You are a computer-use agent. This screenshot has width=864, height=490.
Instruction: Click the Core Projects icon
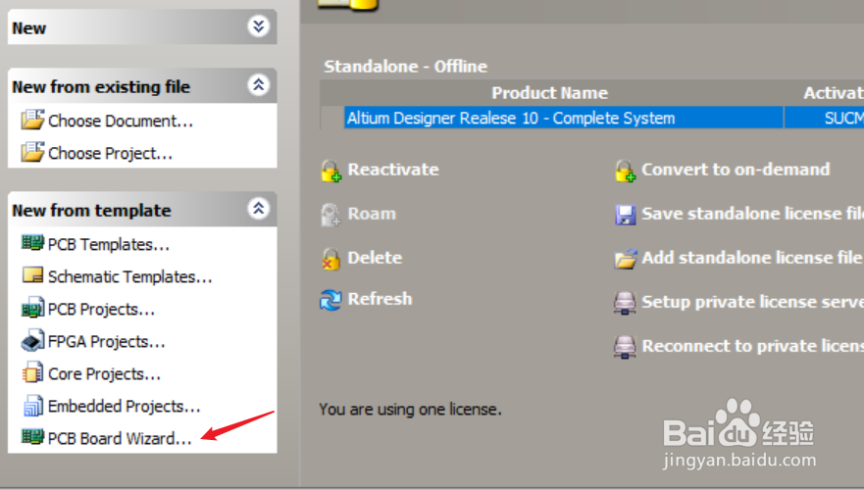pyautogui.click(x=32, y=372)
